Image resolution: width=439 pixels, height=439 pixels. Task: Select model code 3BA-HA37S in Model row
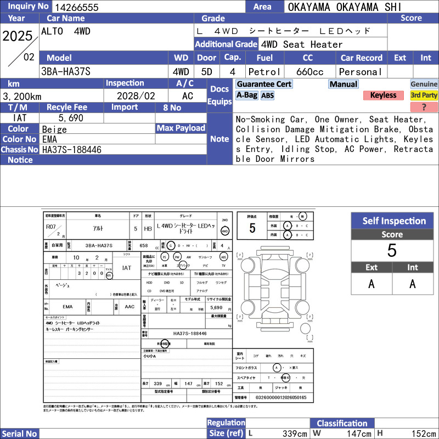66,71
